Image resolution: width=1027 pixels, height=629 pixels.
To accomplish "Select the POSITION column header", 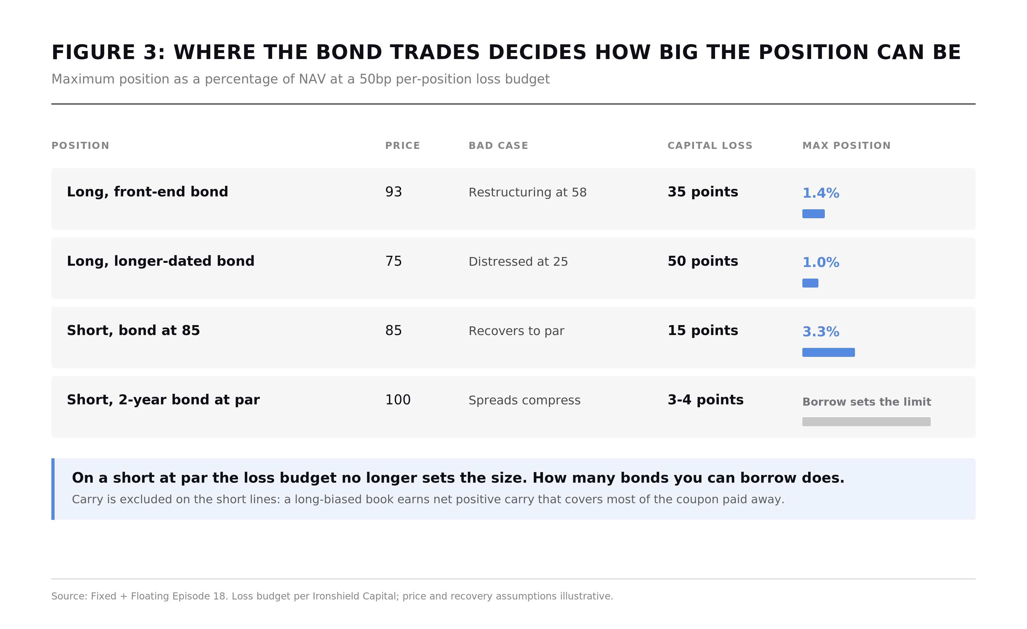I will (x=81, y=145).
